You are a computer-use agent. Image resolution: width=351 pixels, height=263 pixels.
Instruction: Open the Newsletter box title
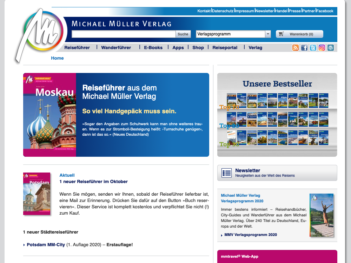pos(247,170)
